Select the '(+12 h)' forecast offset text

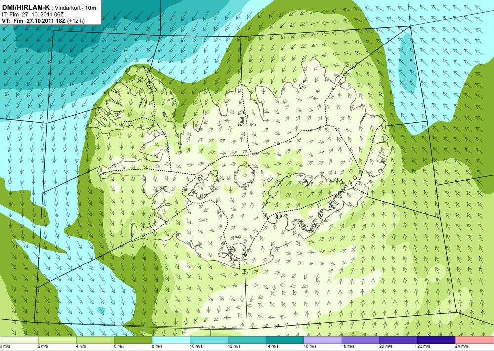pos(76,21)
